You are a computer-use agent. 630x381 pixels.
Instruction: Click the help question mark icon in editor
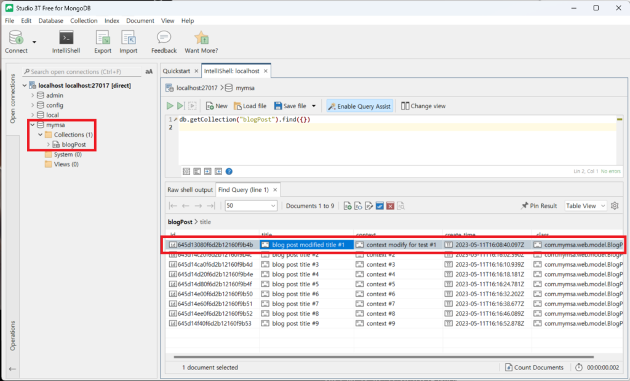pyautogui.click(x=229, y=171)
